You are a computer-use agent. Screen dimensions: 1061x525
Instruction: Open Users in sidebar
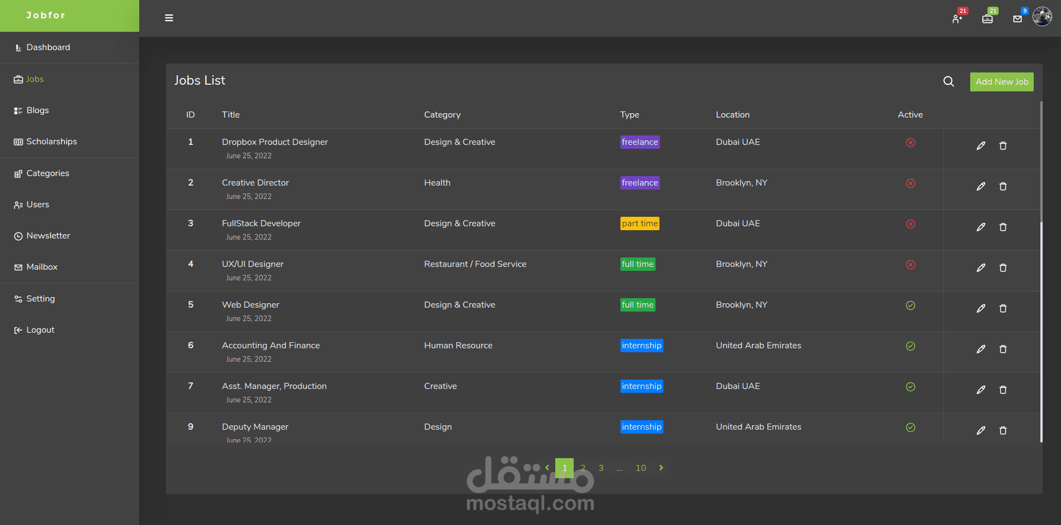pyautogui.click(x=70, y=205)
